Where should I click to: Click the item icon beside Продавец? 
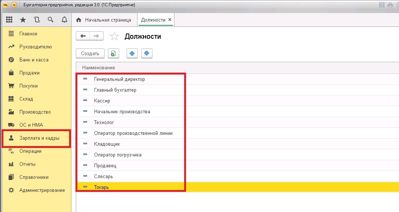[x=85, y=165]
